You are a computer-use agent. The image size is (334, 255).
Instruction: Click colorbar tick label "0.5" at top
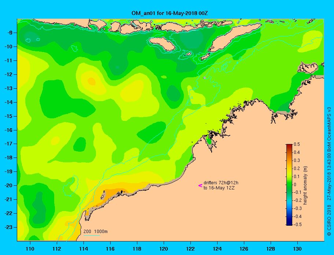tap(297, 144)
